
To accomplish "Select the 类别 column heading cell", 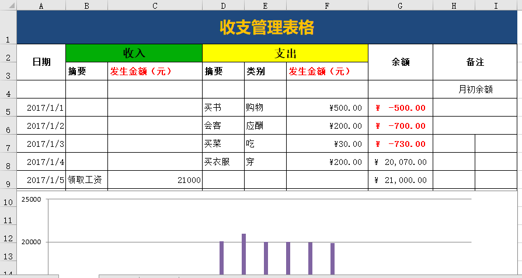I will pos(265,71).
